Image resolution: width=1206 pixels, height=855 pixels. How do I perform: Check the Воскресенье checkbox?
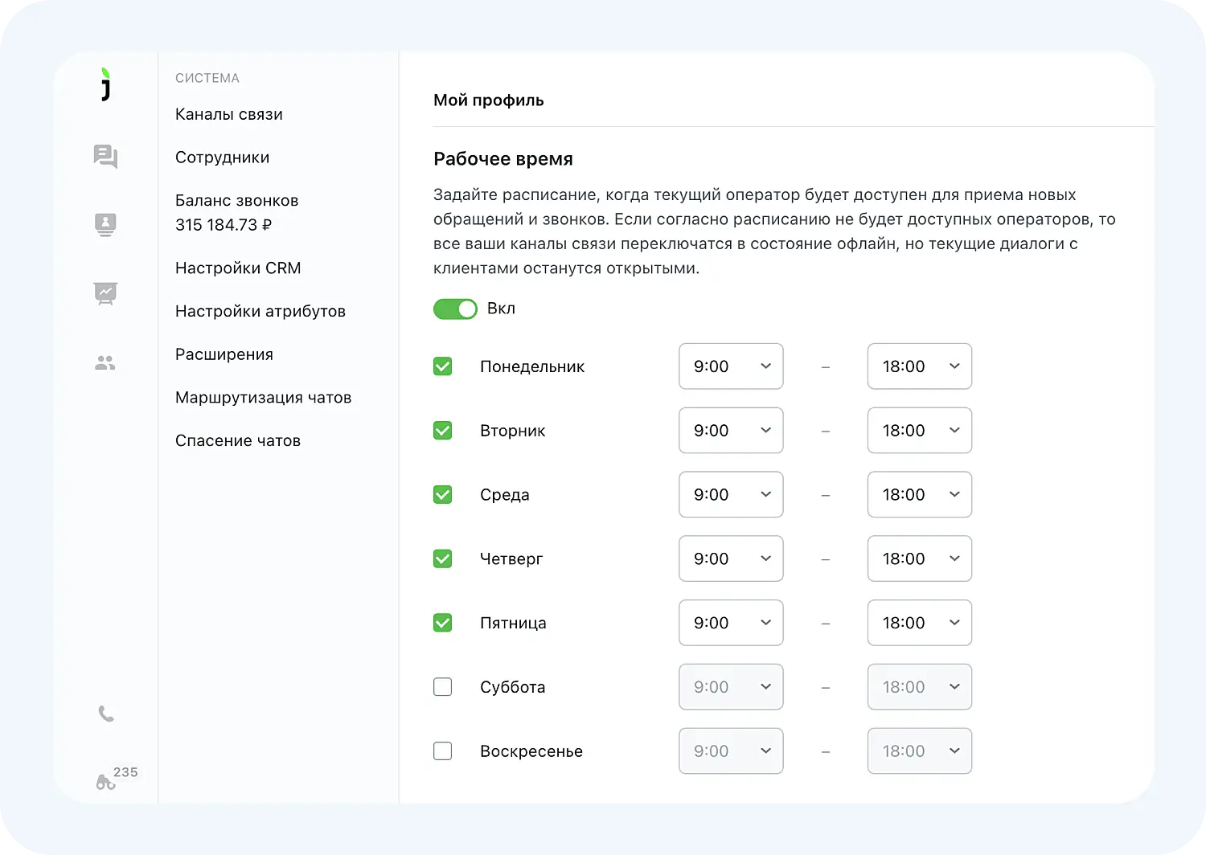point(443,751)
